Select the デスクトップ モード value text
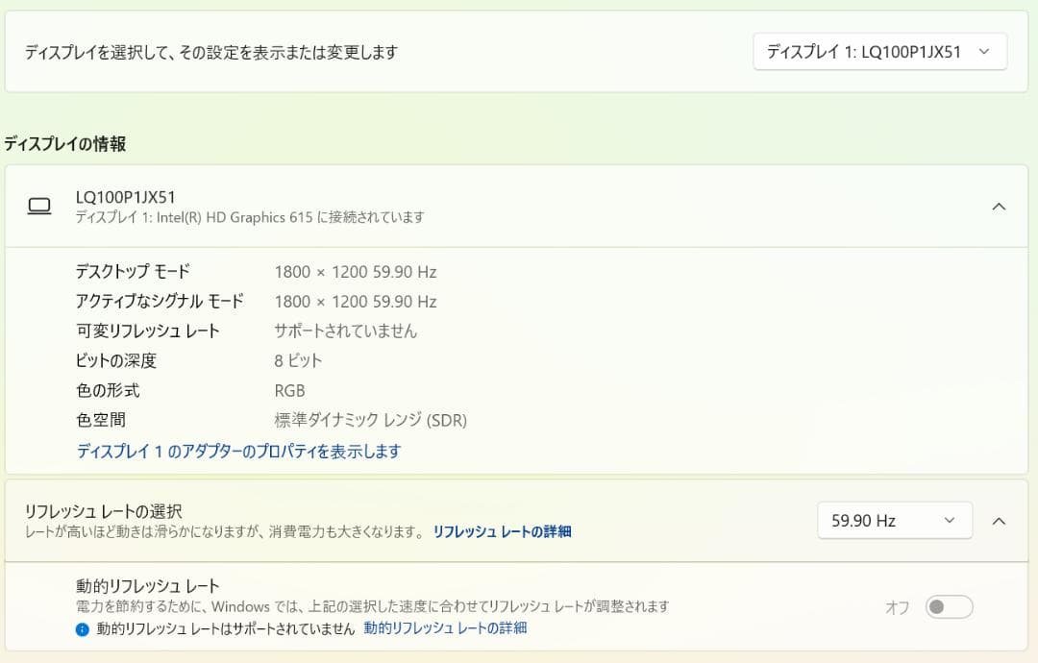 coord(354,272)
